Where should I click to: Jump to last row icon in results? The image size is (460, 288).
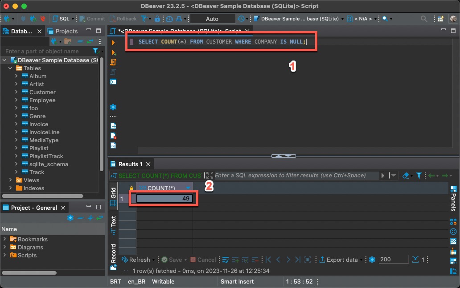point(297,260)
